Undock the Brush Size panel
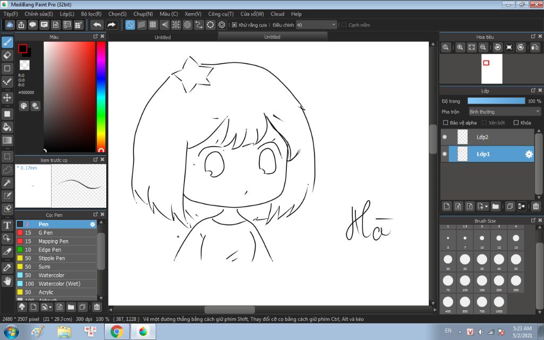The height and width of the screenshot is (340, 544). (x=533, y=220)
